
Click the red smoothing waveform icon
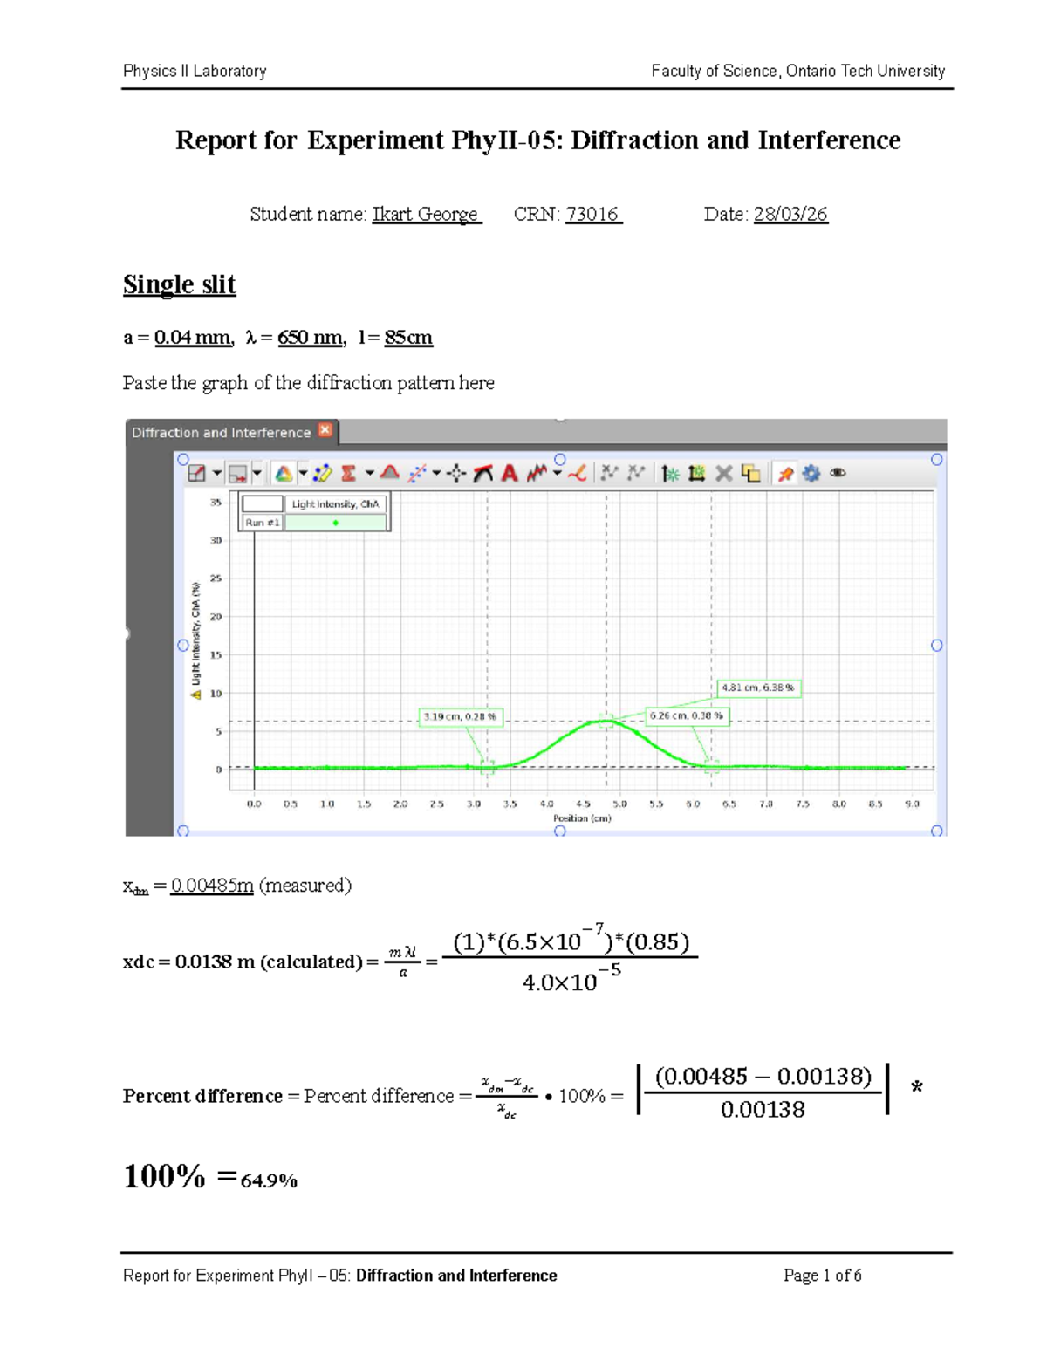coord(537,474)
